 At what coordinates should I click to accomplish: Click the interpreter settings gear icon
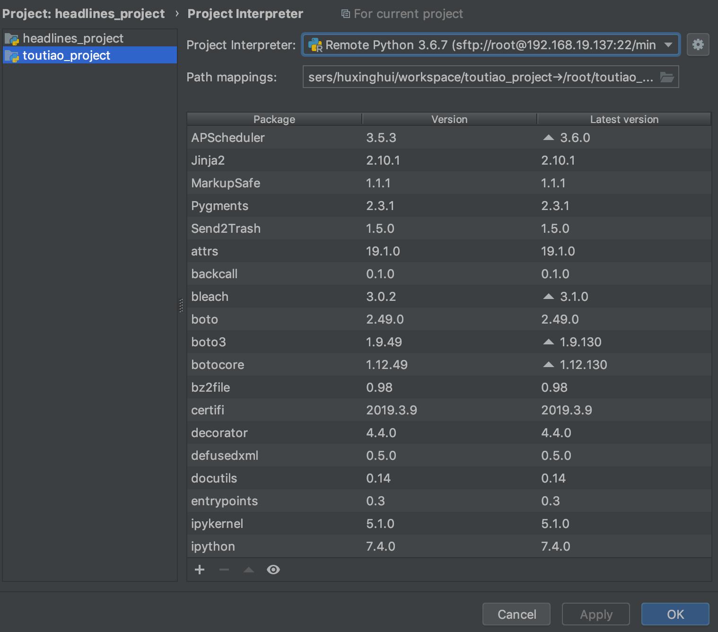coord(698,45)
